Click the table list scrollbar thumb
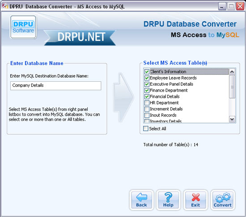The height and width of the screenshot is (217, 246). coord(232,87)
